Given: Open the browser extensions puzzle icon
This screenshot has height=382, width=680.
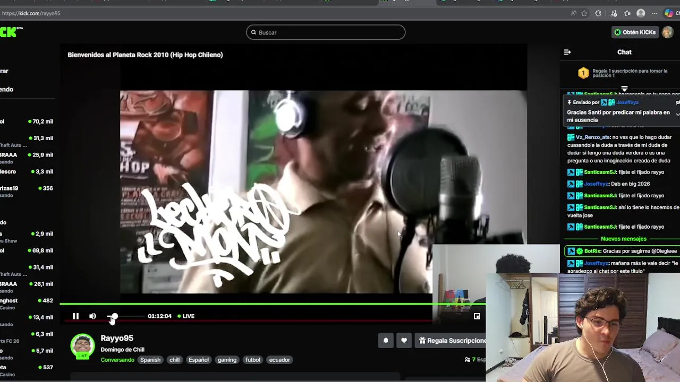Looking at the screenshot, I should (x=598, y=13).
